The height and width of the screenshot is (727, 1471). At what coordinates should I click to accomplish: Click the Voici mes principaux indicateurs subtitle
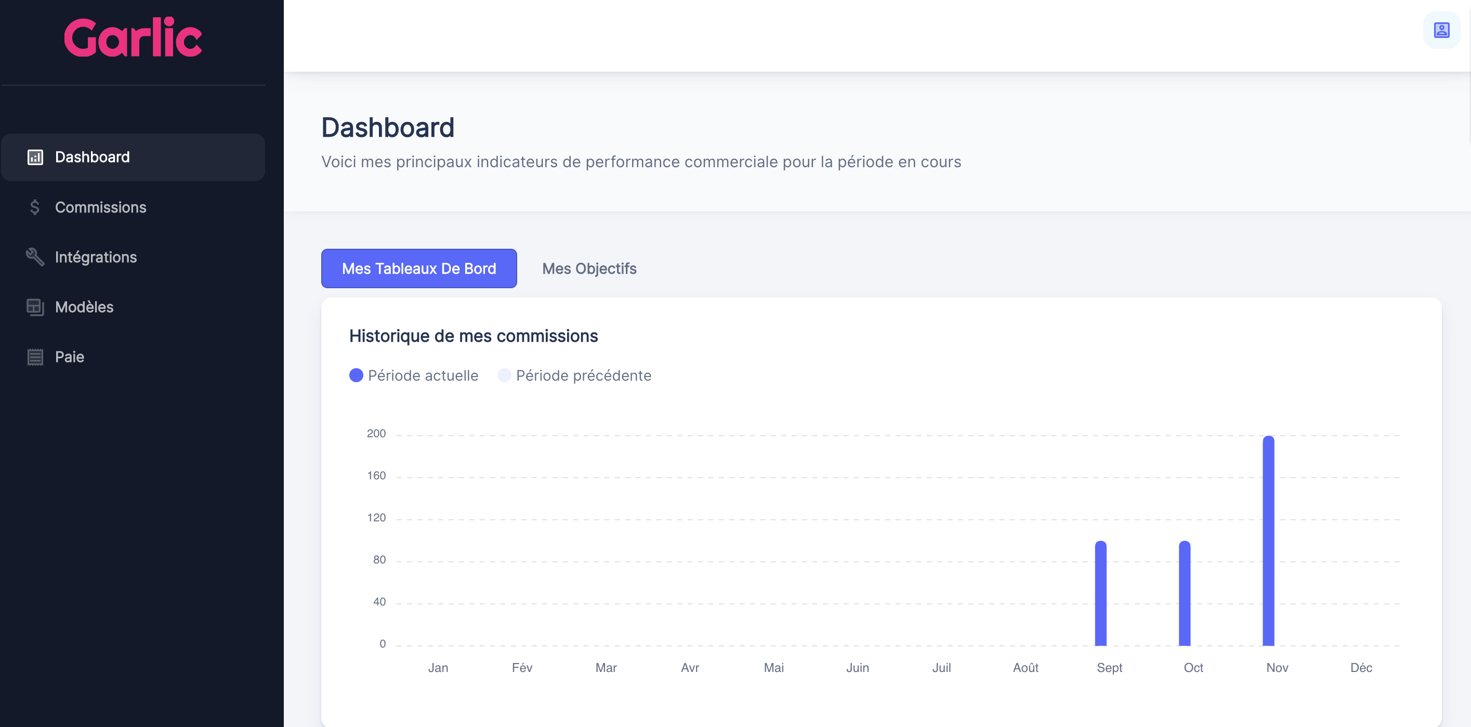coord(641,161)
